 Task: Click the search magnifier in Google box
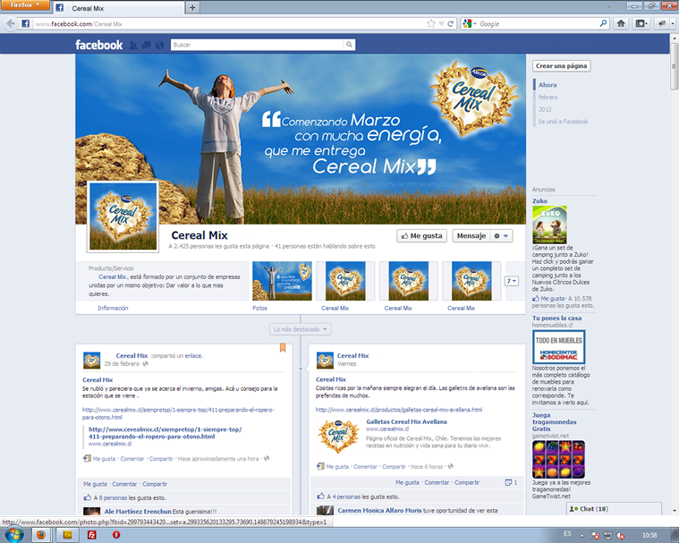(603, 23)
